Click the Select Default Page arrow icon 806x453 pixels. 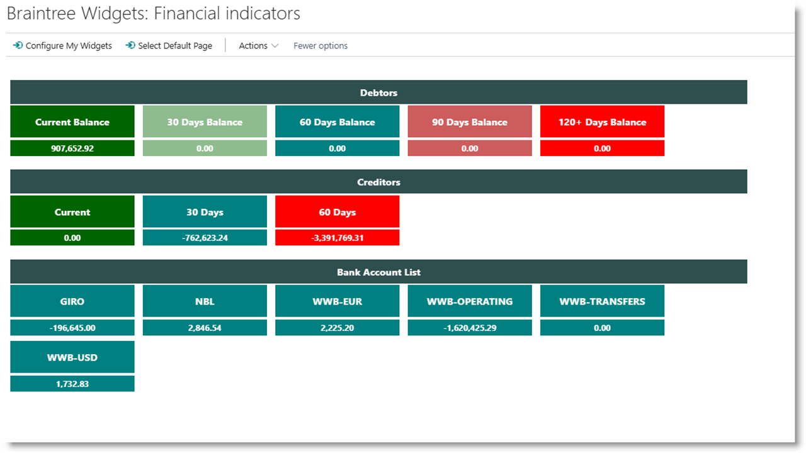[x=130, y=45]
